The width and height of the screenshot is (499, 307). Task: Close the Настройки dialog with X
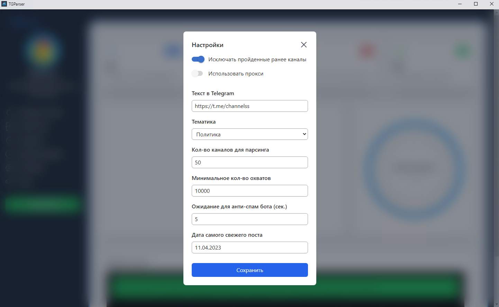coord(304,45)
